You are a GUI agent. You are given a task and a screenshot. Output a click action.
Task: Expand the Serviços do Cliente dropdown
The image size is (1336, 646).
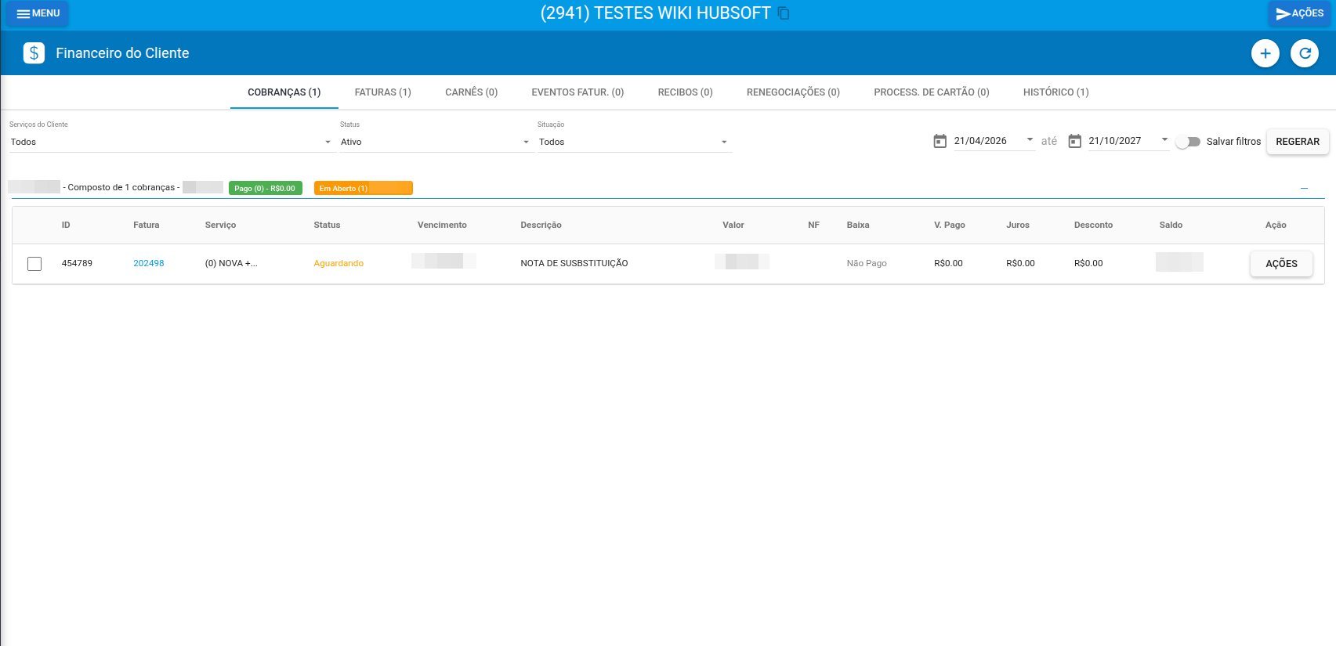(x=171, y=142)
